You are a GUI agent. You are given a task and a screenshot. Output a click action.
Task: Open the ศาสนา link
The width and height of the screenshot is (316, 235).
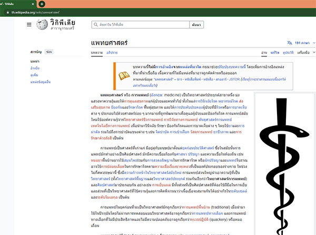pyautogui.click(x=181, y=154)
